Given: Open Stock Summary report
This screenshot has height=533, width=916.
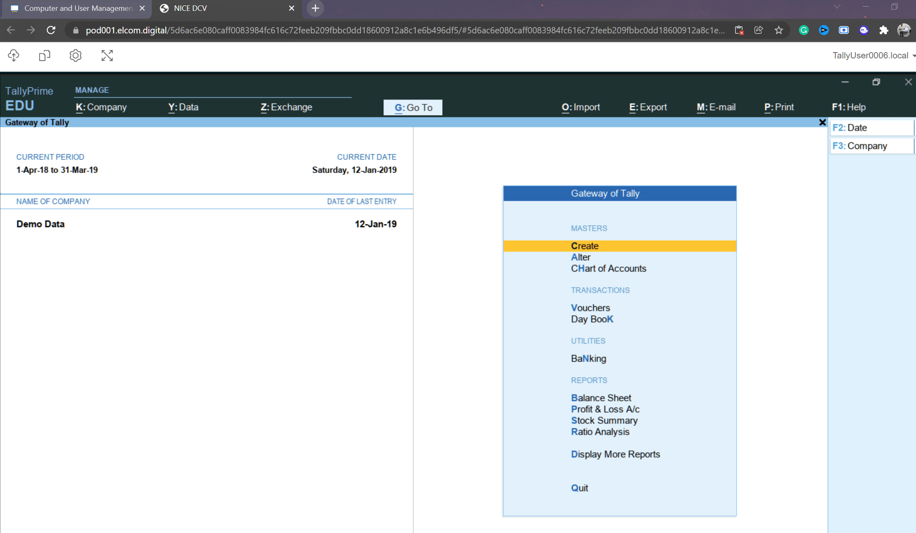Looking at the screenshot, I should (x=605, y=420).
